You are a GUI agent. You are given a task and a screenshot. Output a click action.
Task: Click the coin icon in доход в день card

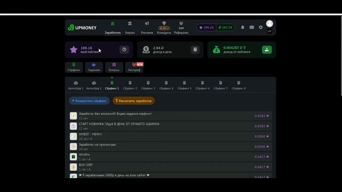coord(146,50)
